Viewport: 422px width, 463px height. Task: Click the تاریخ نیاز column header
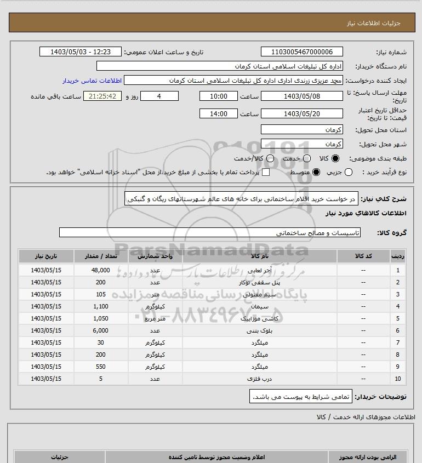(46, 256)
